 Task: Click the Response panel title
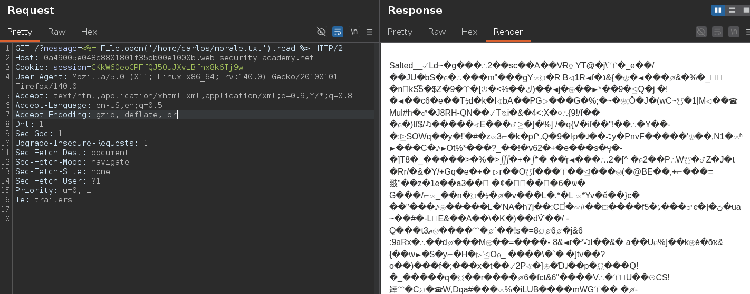pos(415,11)
